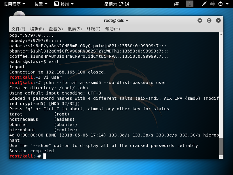Open the 帮助(H) menu
Image resolution: width=233 pixels, height=175 pixels.
click(112, 29)
